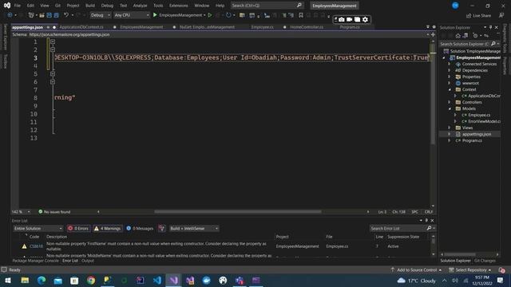Start debugging with the green run arrow
Viewport: 511px width, 287px height.
tap(155, 15)
